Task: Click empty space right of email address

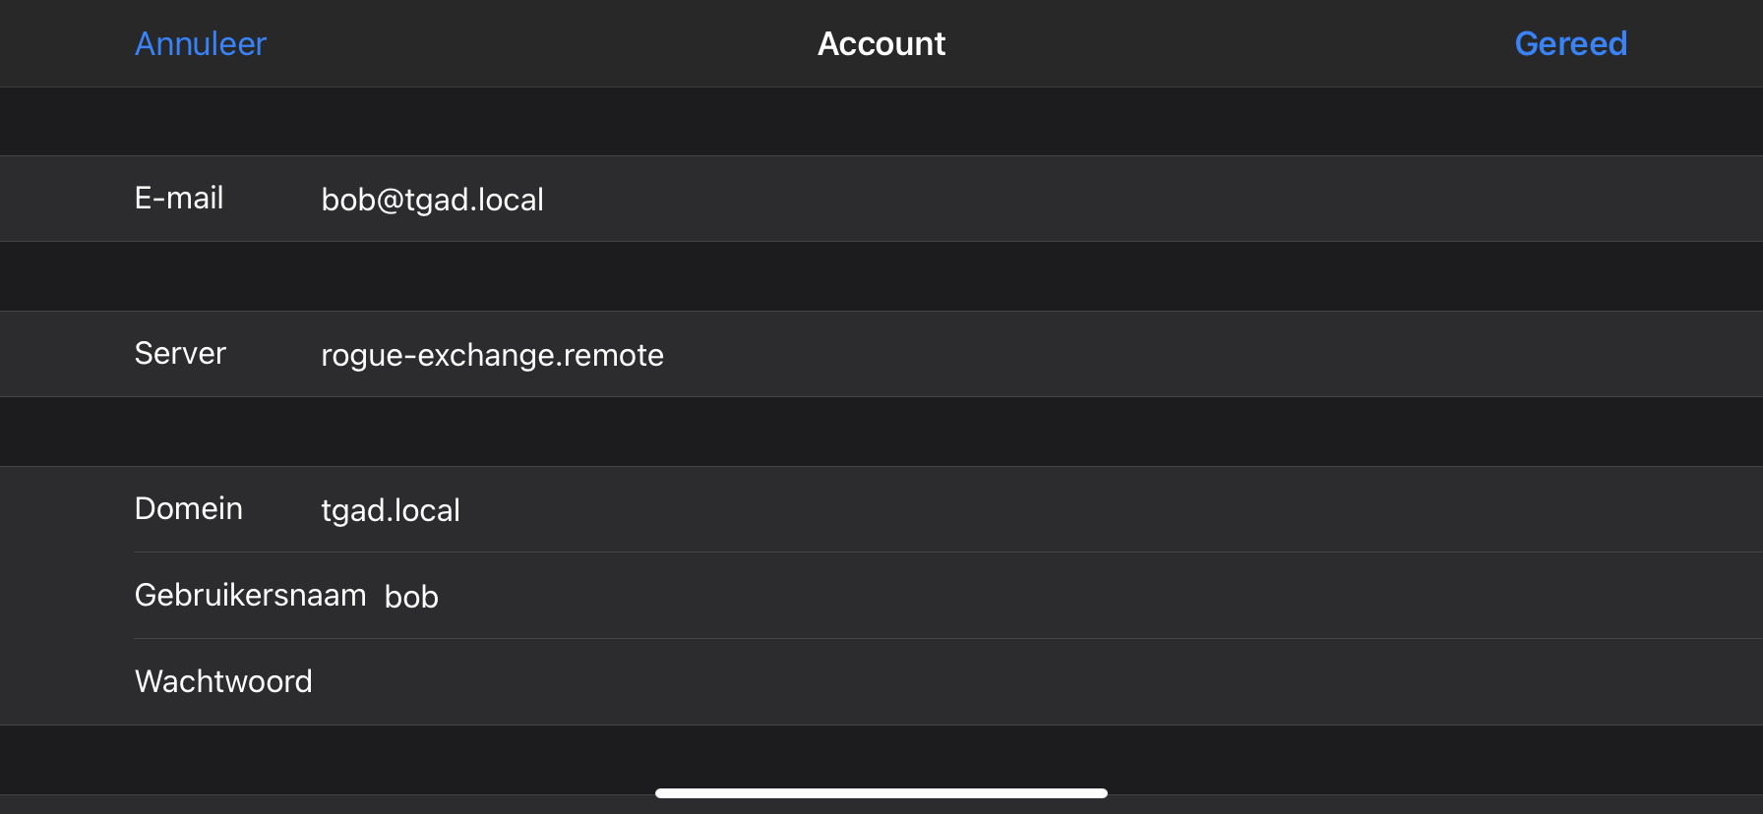Action: tap(1082, 200)
